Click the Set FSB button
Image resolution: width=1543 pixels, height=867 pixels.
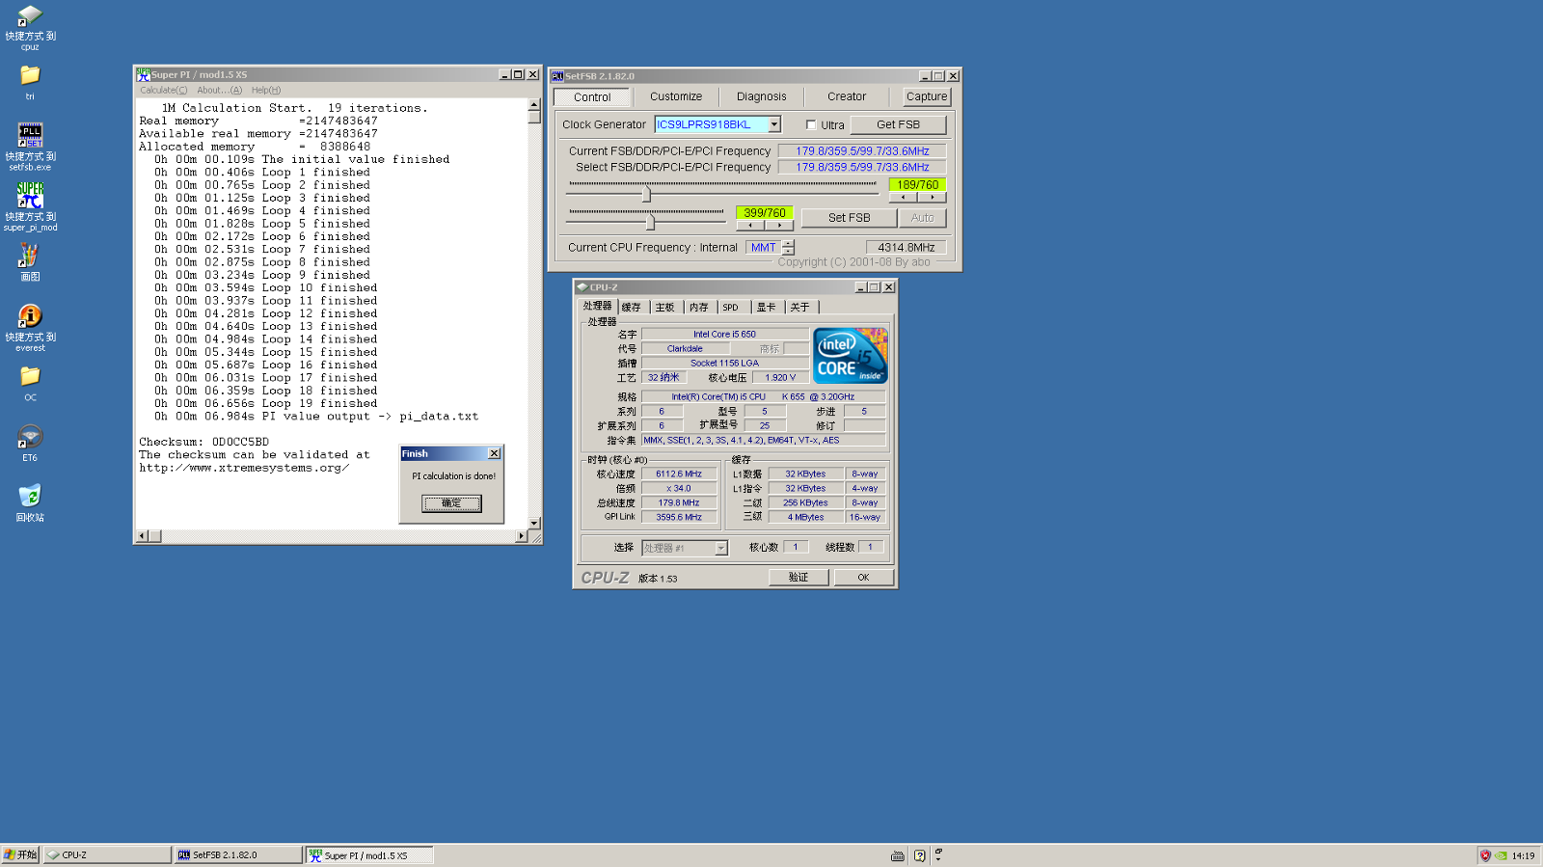[849, 218]
